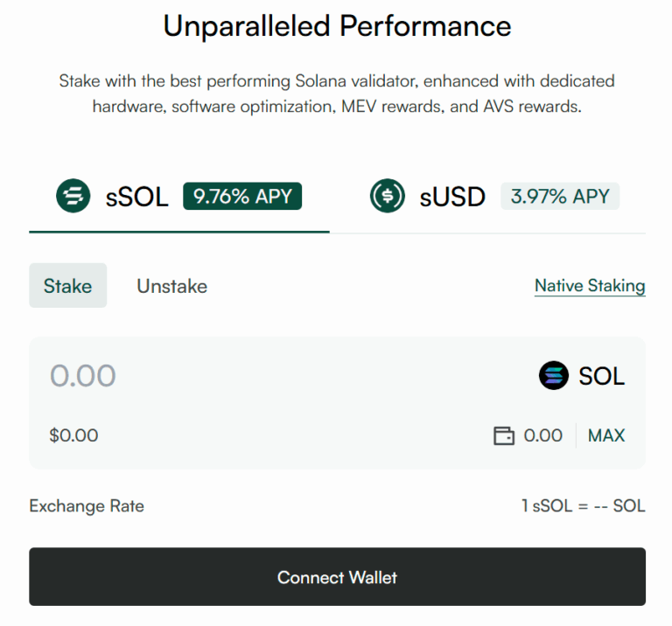This screenshot has width=672, height=626.
Task: Click the 9.76% APY badge
Action: 242,197
